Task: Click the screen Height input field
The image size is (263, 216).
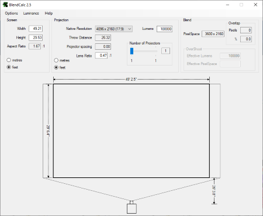Action: coord(36,37)
